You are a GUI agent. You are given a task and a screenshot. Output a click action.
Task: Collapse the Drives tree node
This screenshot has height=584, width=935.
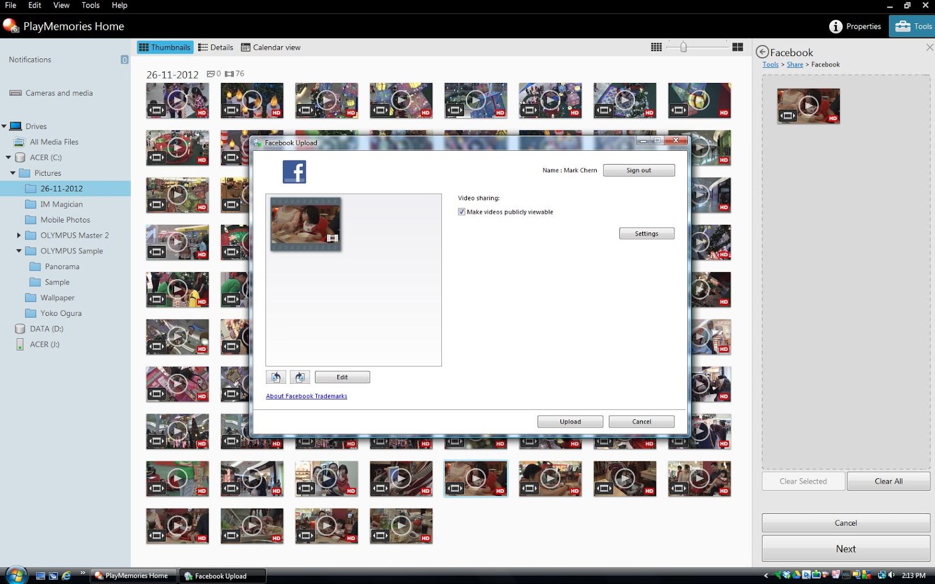click(x=4, y=126)
